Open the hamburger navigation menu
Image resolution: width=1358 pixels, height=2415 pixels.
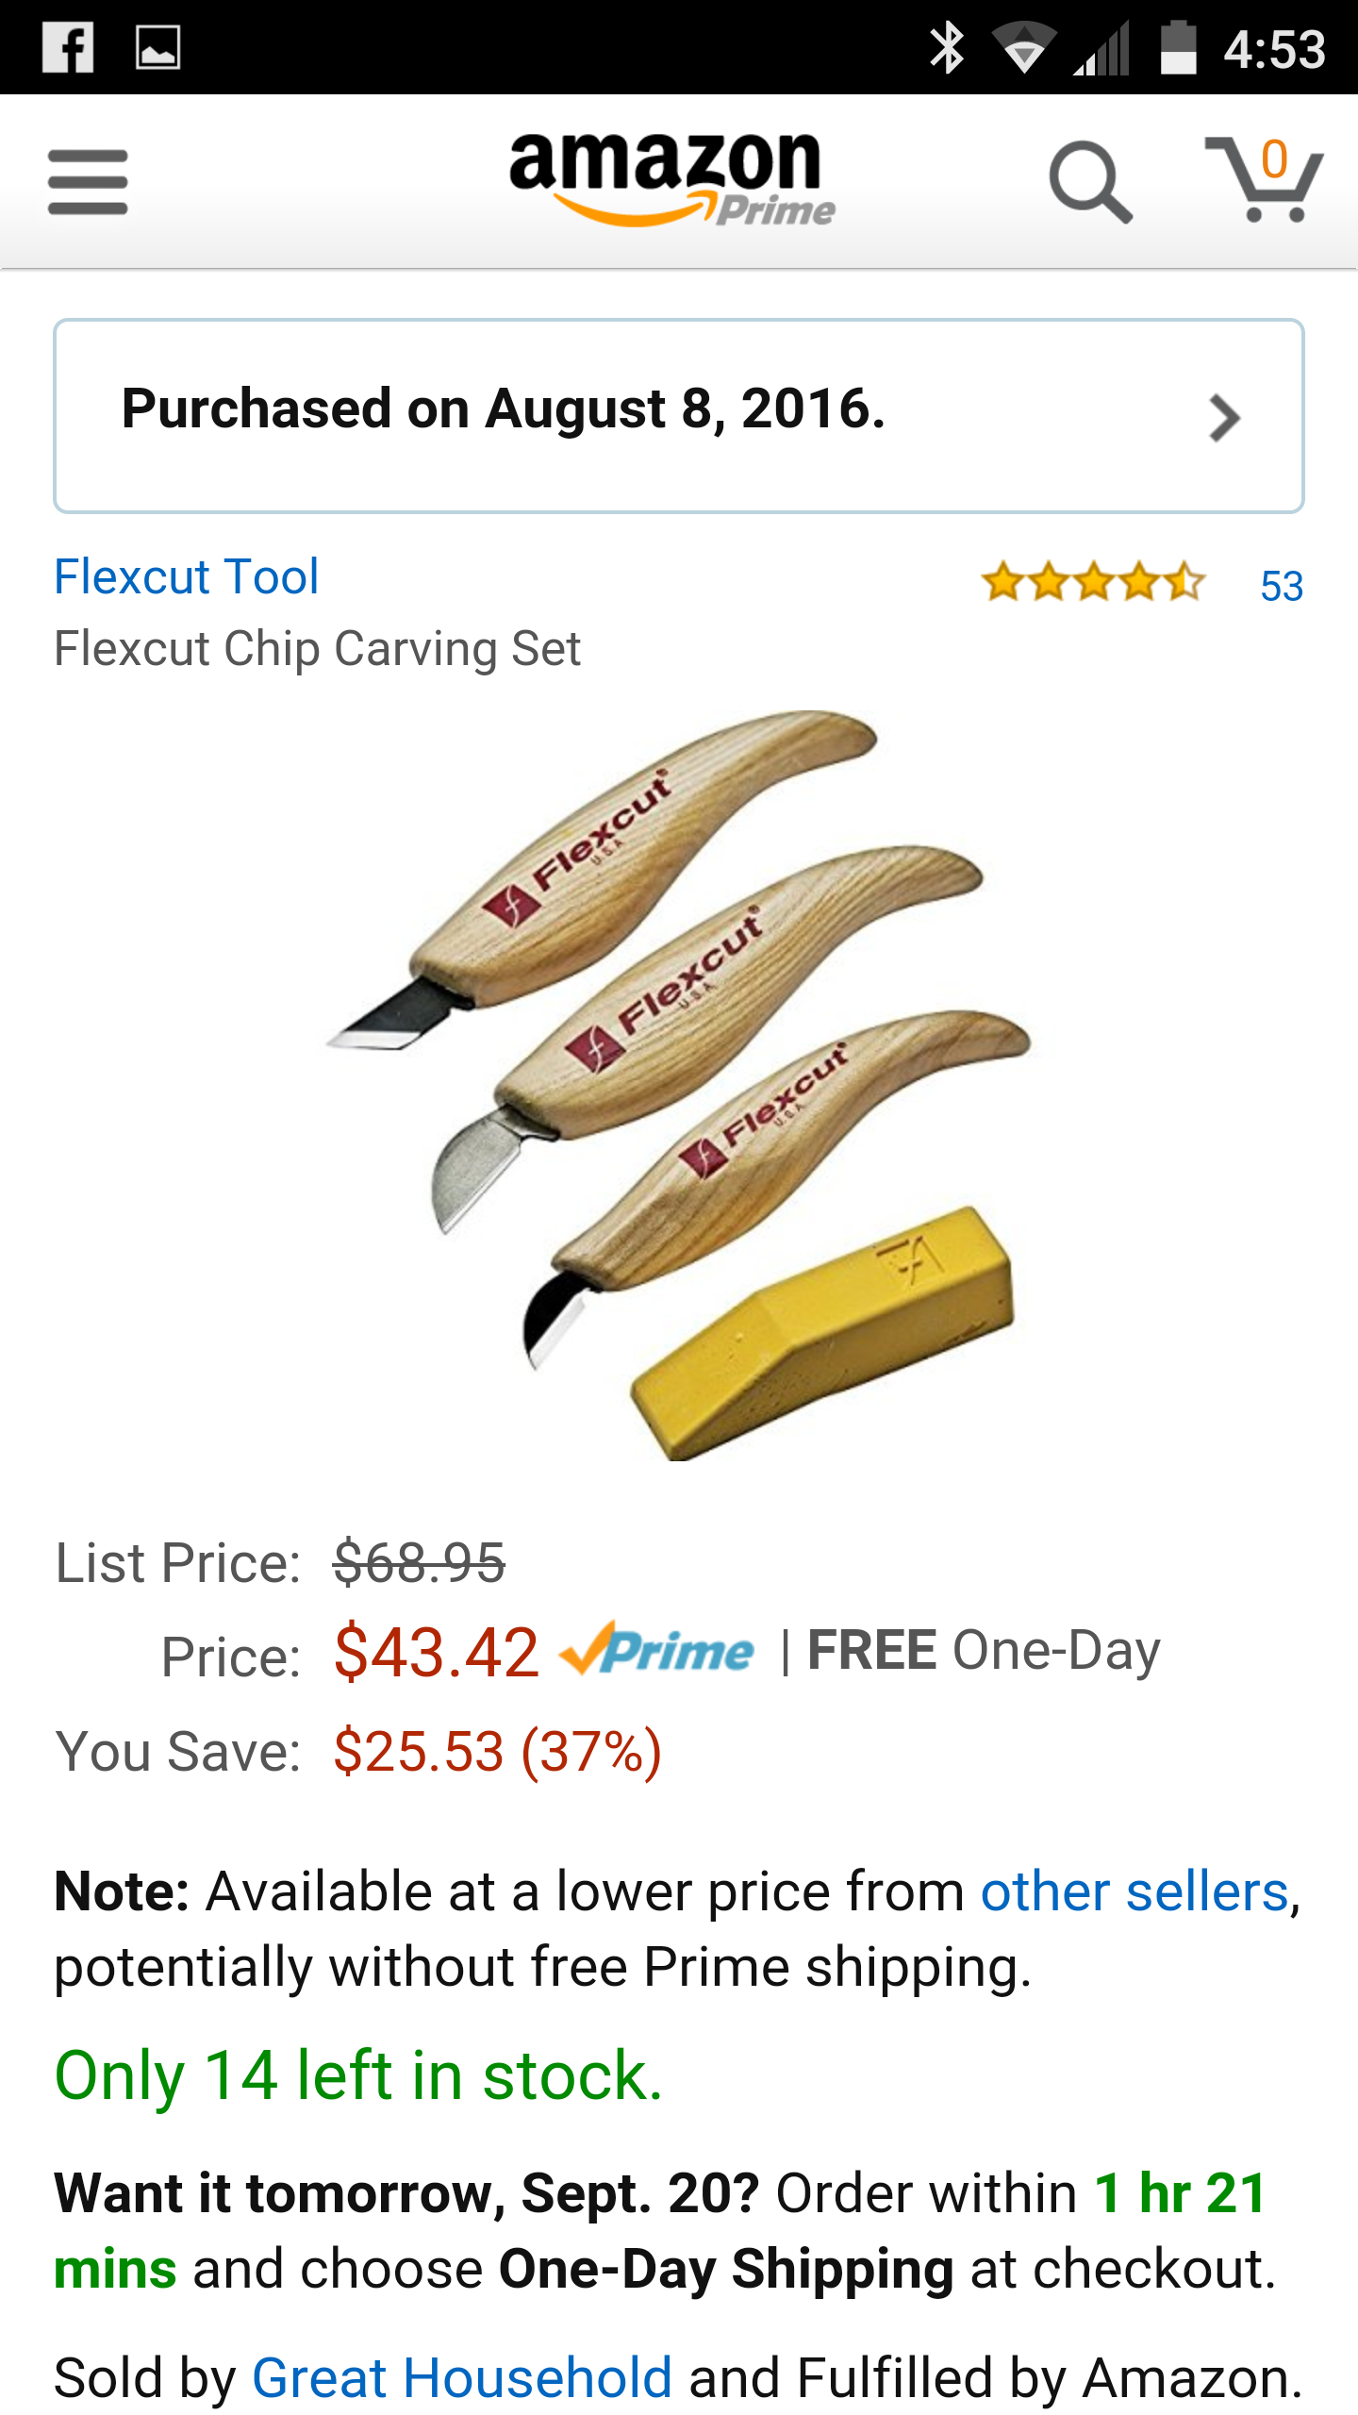click(x=88, y=182)
